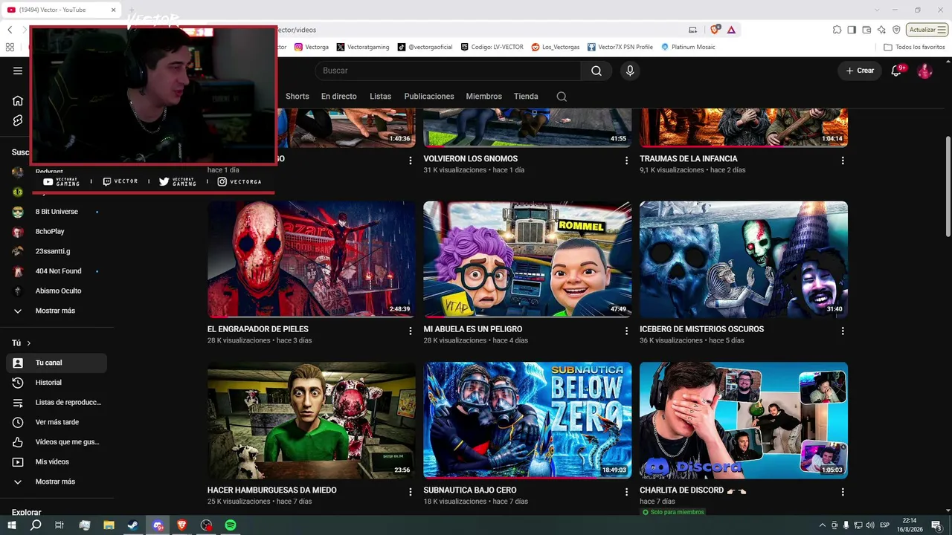This screenshot has height=535, width=952.
Task: Open Shorts from the mini sidebar icon
Action: [x=18, y=120]
